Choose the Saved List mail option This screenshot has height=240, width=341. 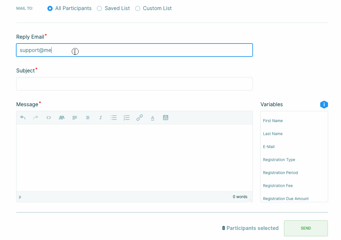(x=99, y=8)
